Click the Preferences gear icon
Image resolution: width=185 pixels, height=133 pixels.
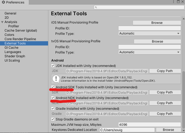click(3, 2)
